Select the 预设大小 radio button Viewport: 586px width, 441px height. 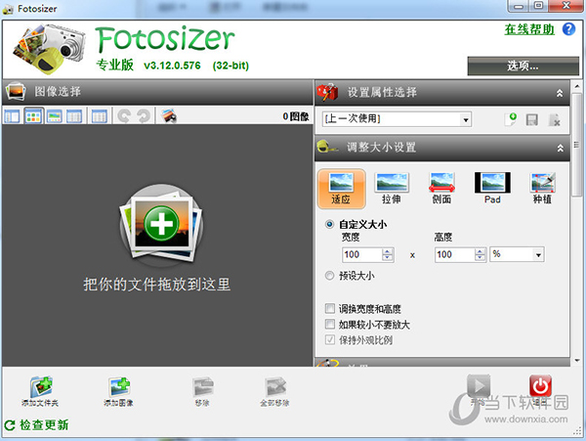click(x=329, y=276)
